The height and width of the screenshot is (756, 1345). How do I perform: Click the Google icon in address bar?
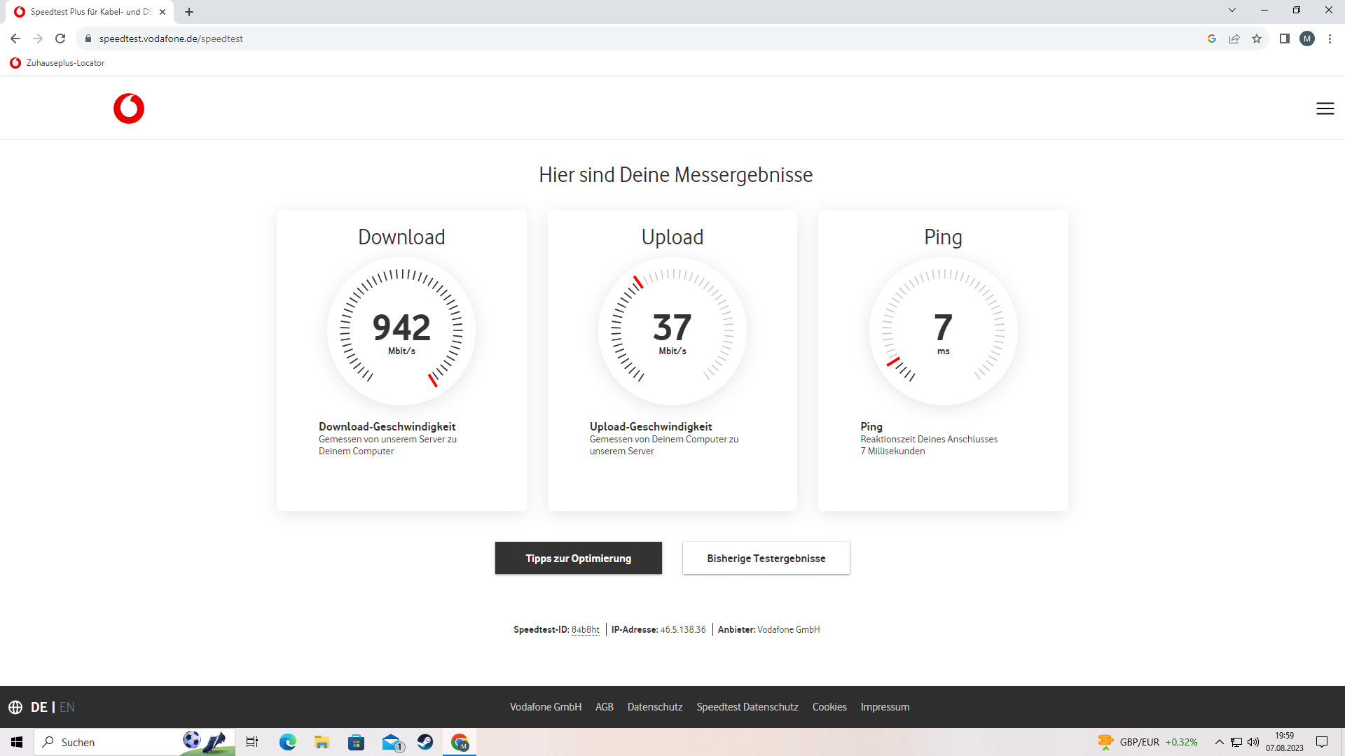click(x=1212, y=38)
